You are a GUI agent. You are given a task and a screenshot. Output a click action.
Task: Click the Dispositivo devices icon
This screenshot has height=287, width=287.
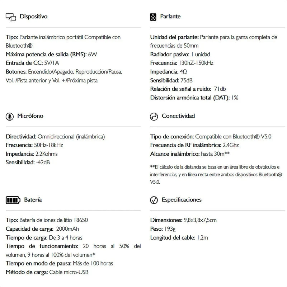click(11, 17)
